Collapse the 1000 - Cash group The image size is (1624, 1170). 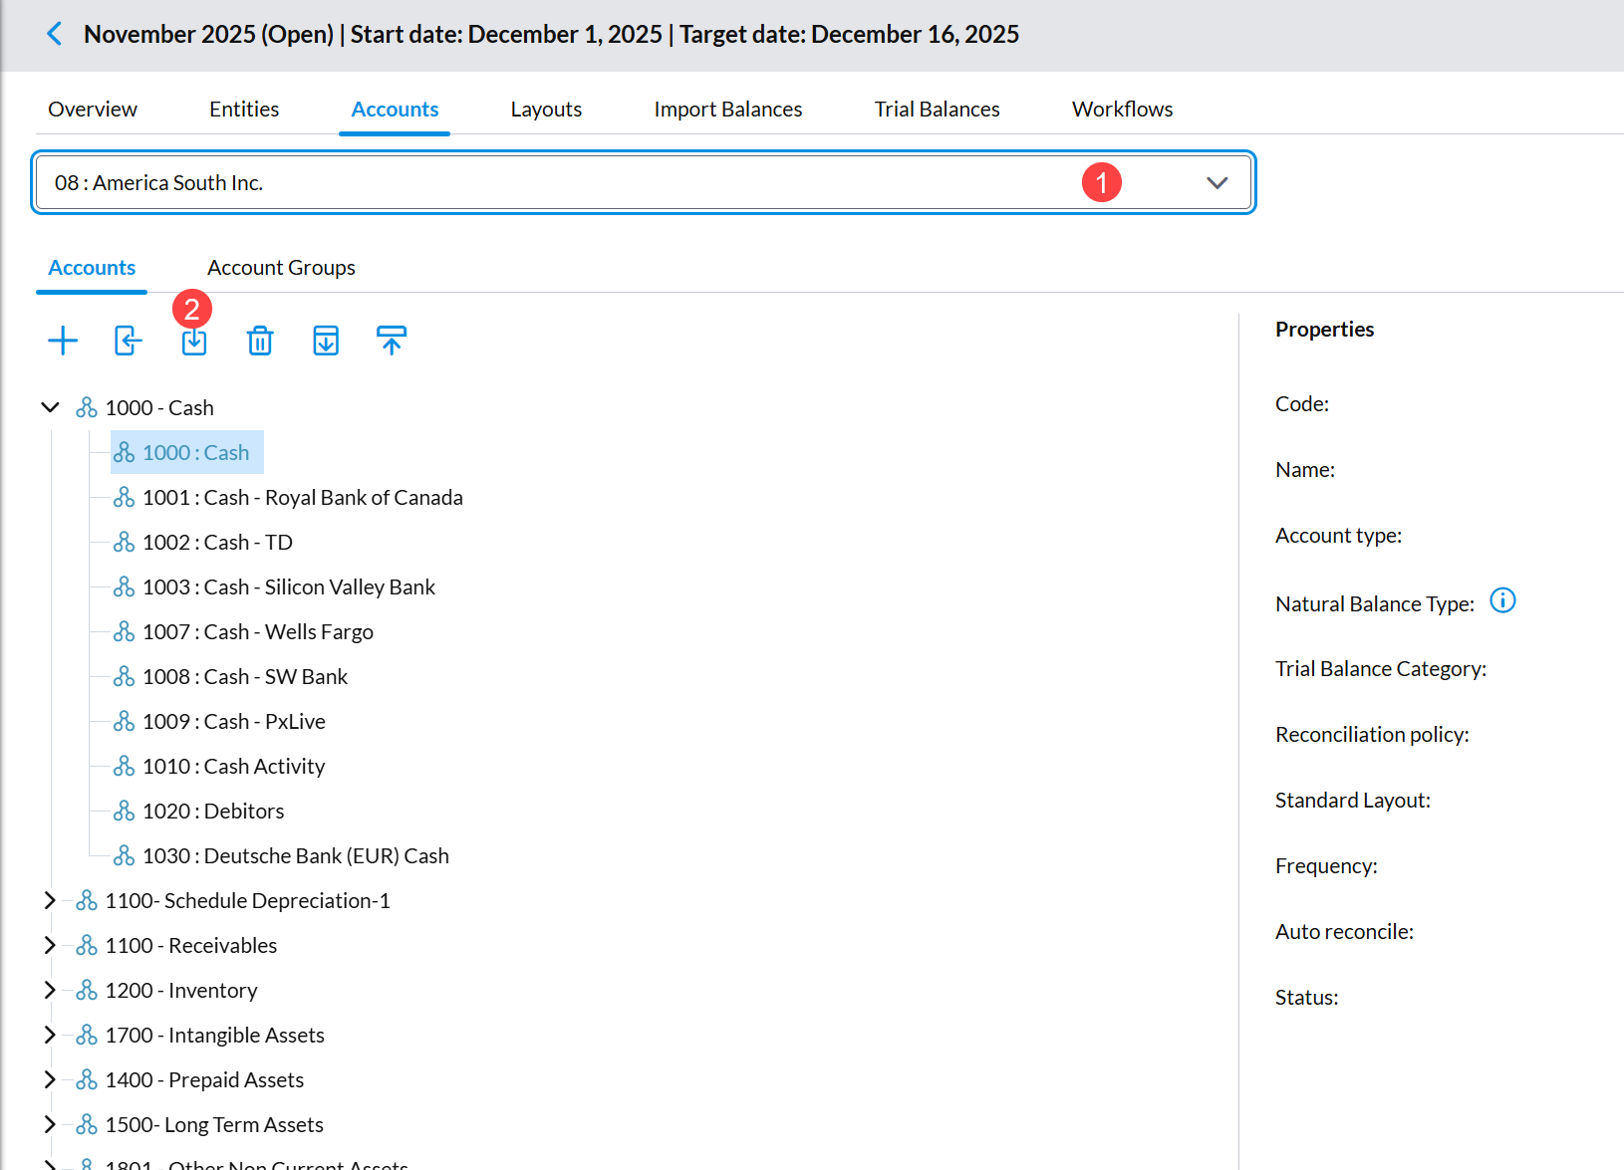point(50,407)
